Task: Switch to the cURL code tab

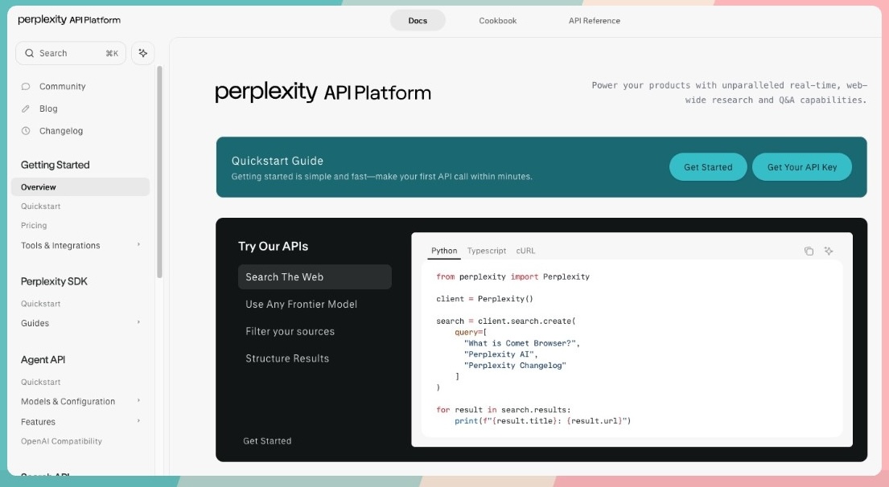Action: click(x=525, y=251)
